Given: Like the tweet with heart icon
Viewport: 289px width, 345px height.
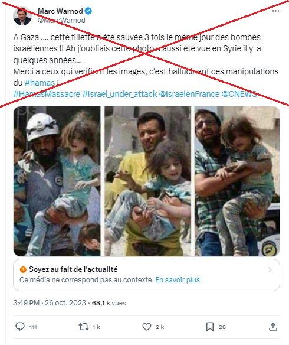Looking at the screenshot, I should tap(147, 327).
